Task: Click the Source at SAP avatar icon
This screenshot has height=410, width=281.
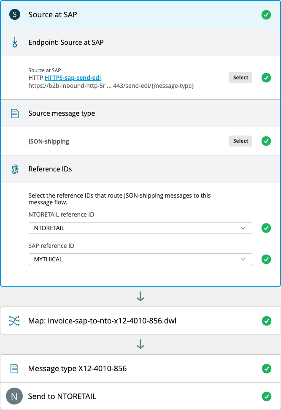Action: click(x=15, y=15)
